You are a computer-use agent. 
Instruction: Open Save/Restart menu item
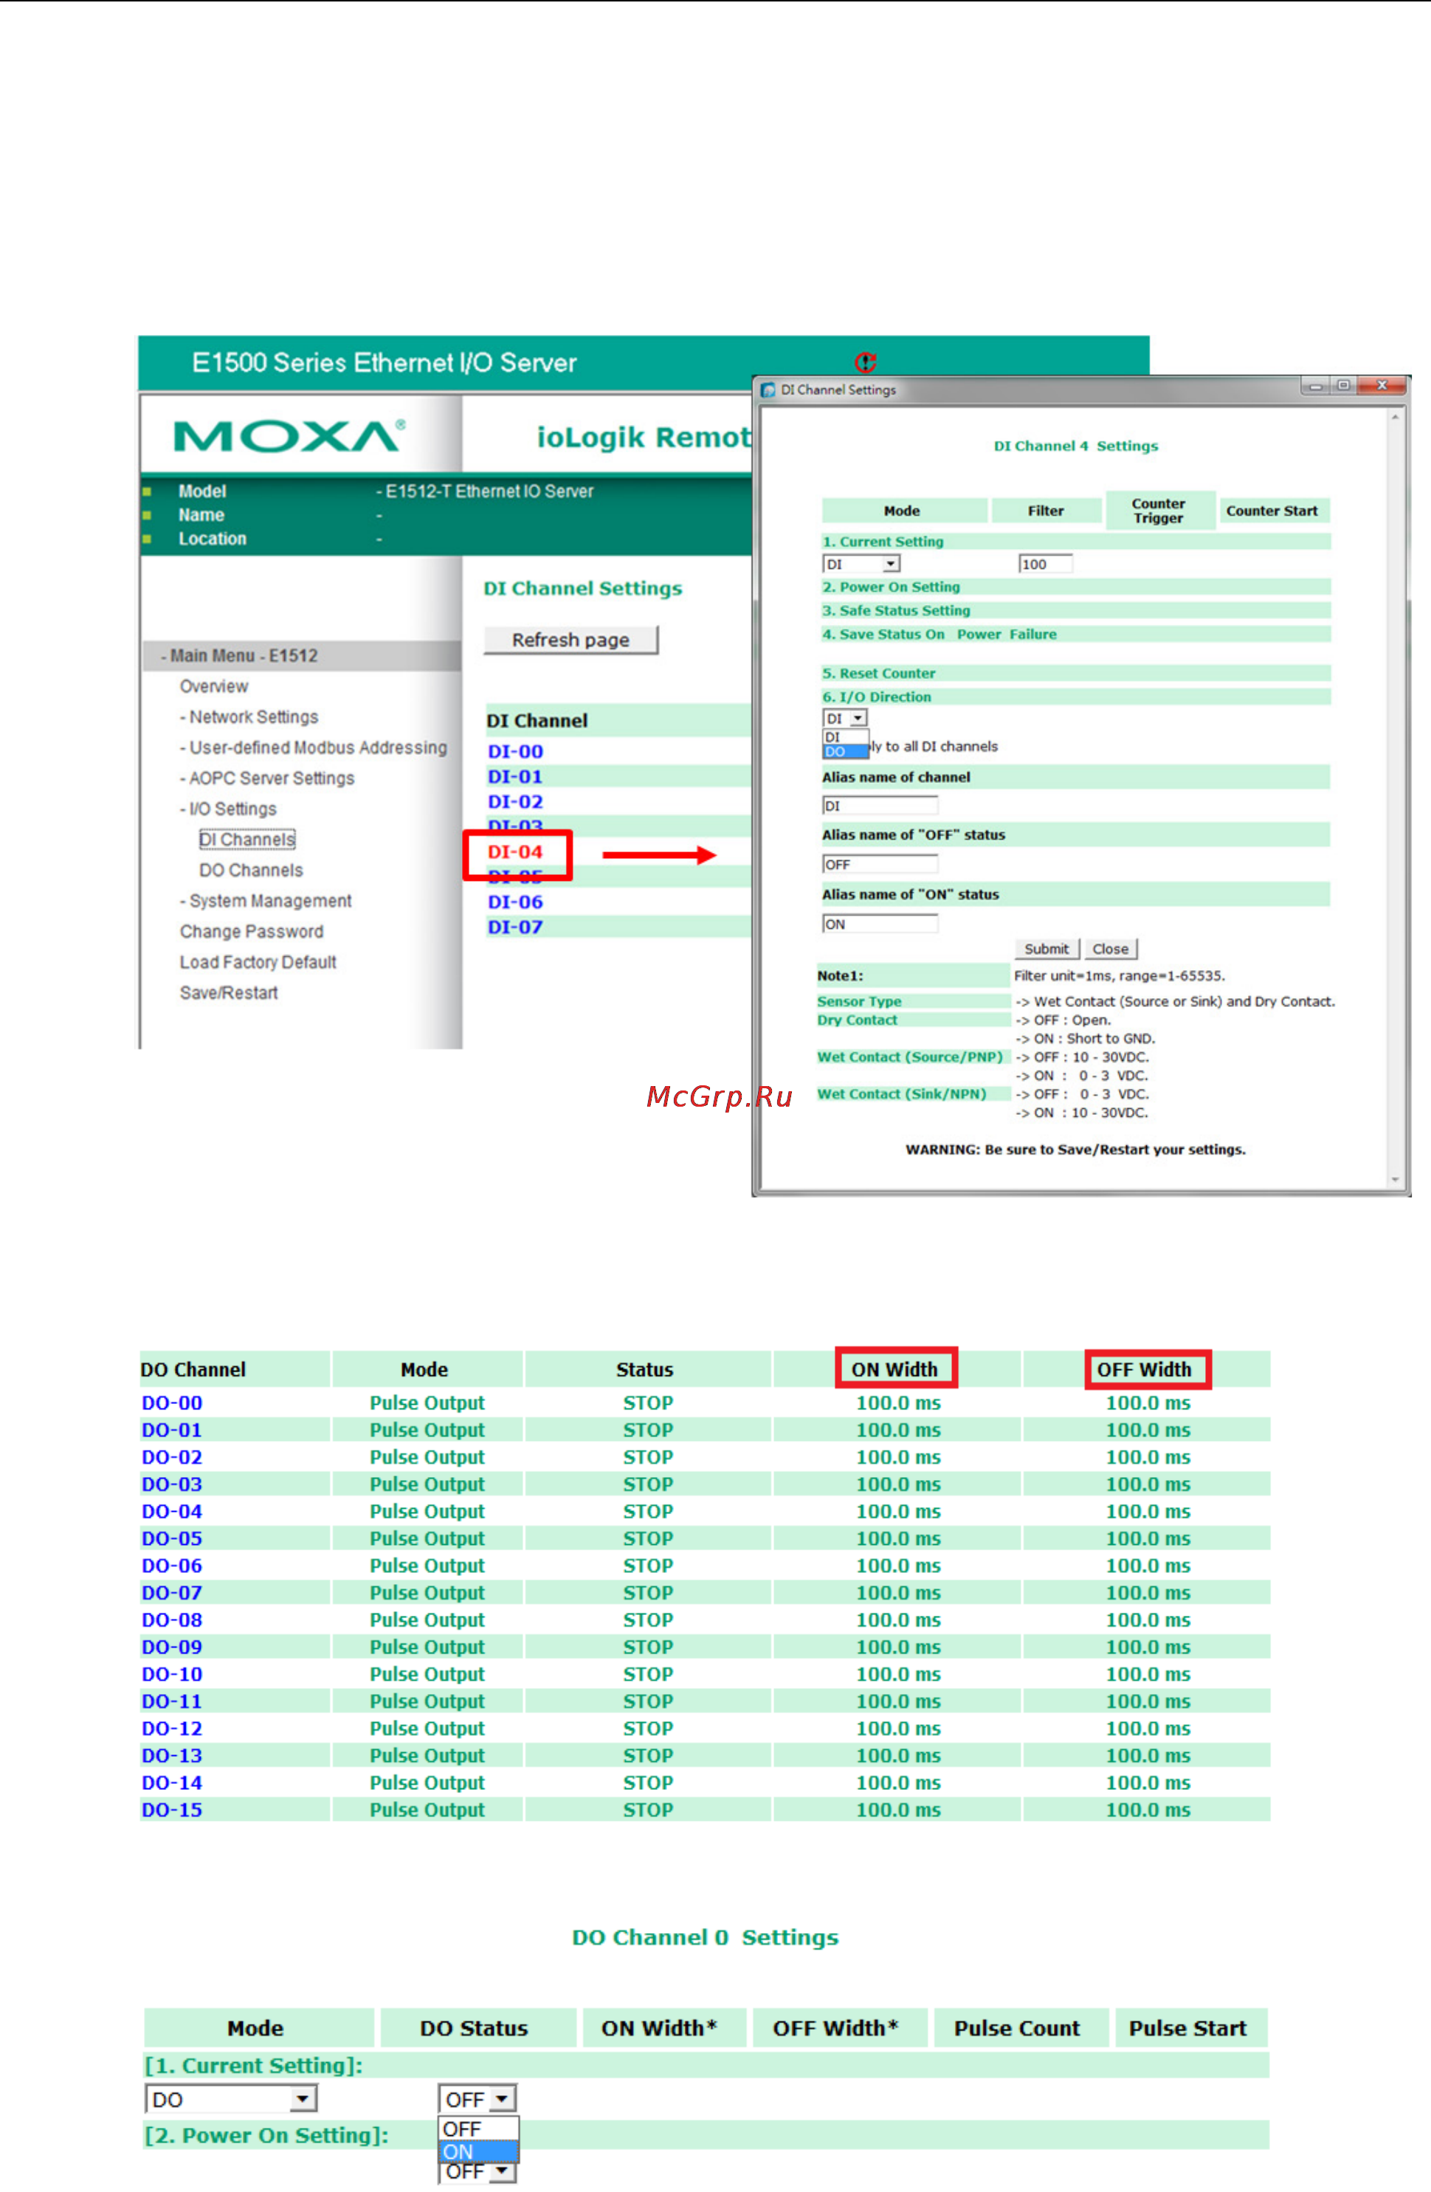coord(229,993)
